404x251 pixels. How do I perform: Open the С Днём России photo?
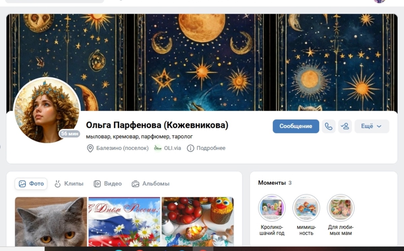(x=124, y=222)
